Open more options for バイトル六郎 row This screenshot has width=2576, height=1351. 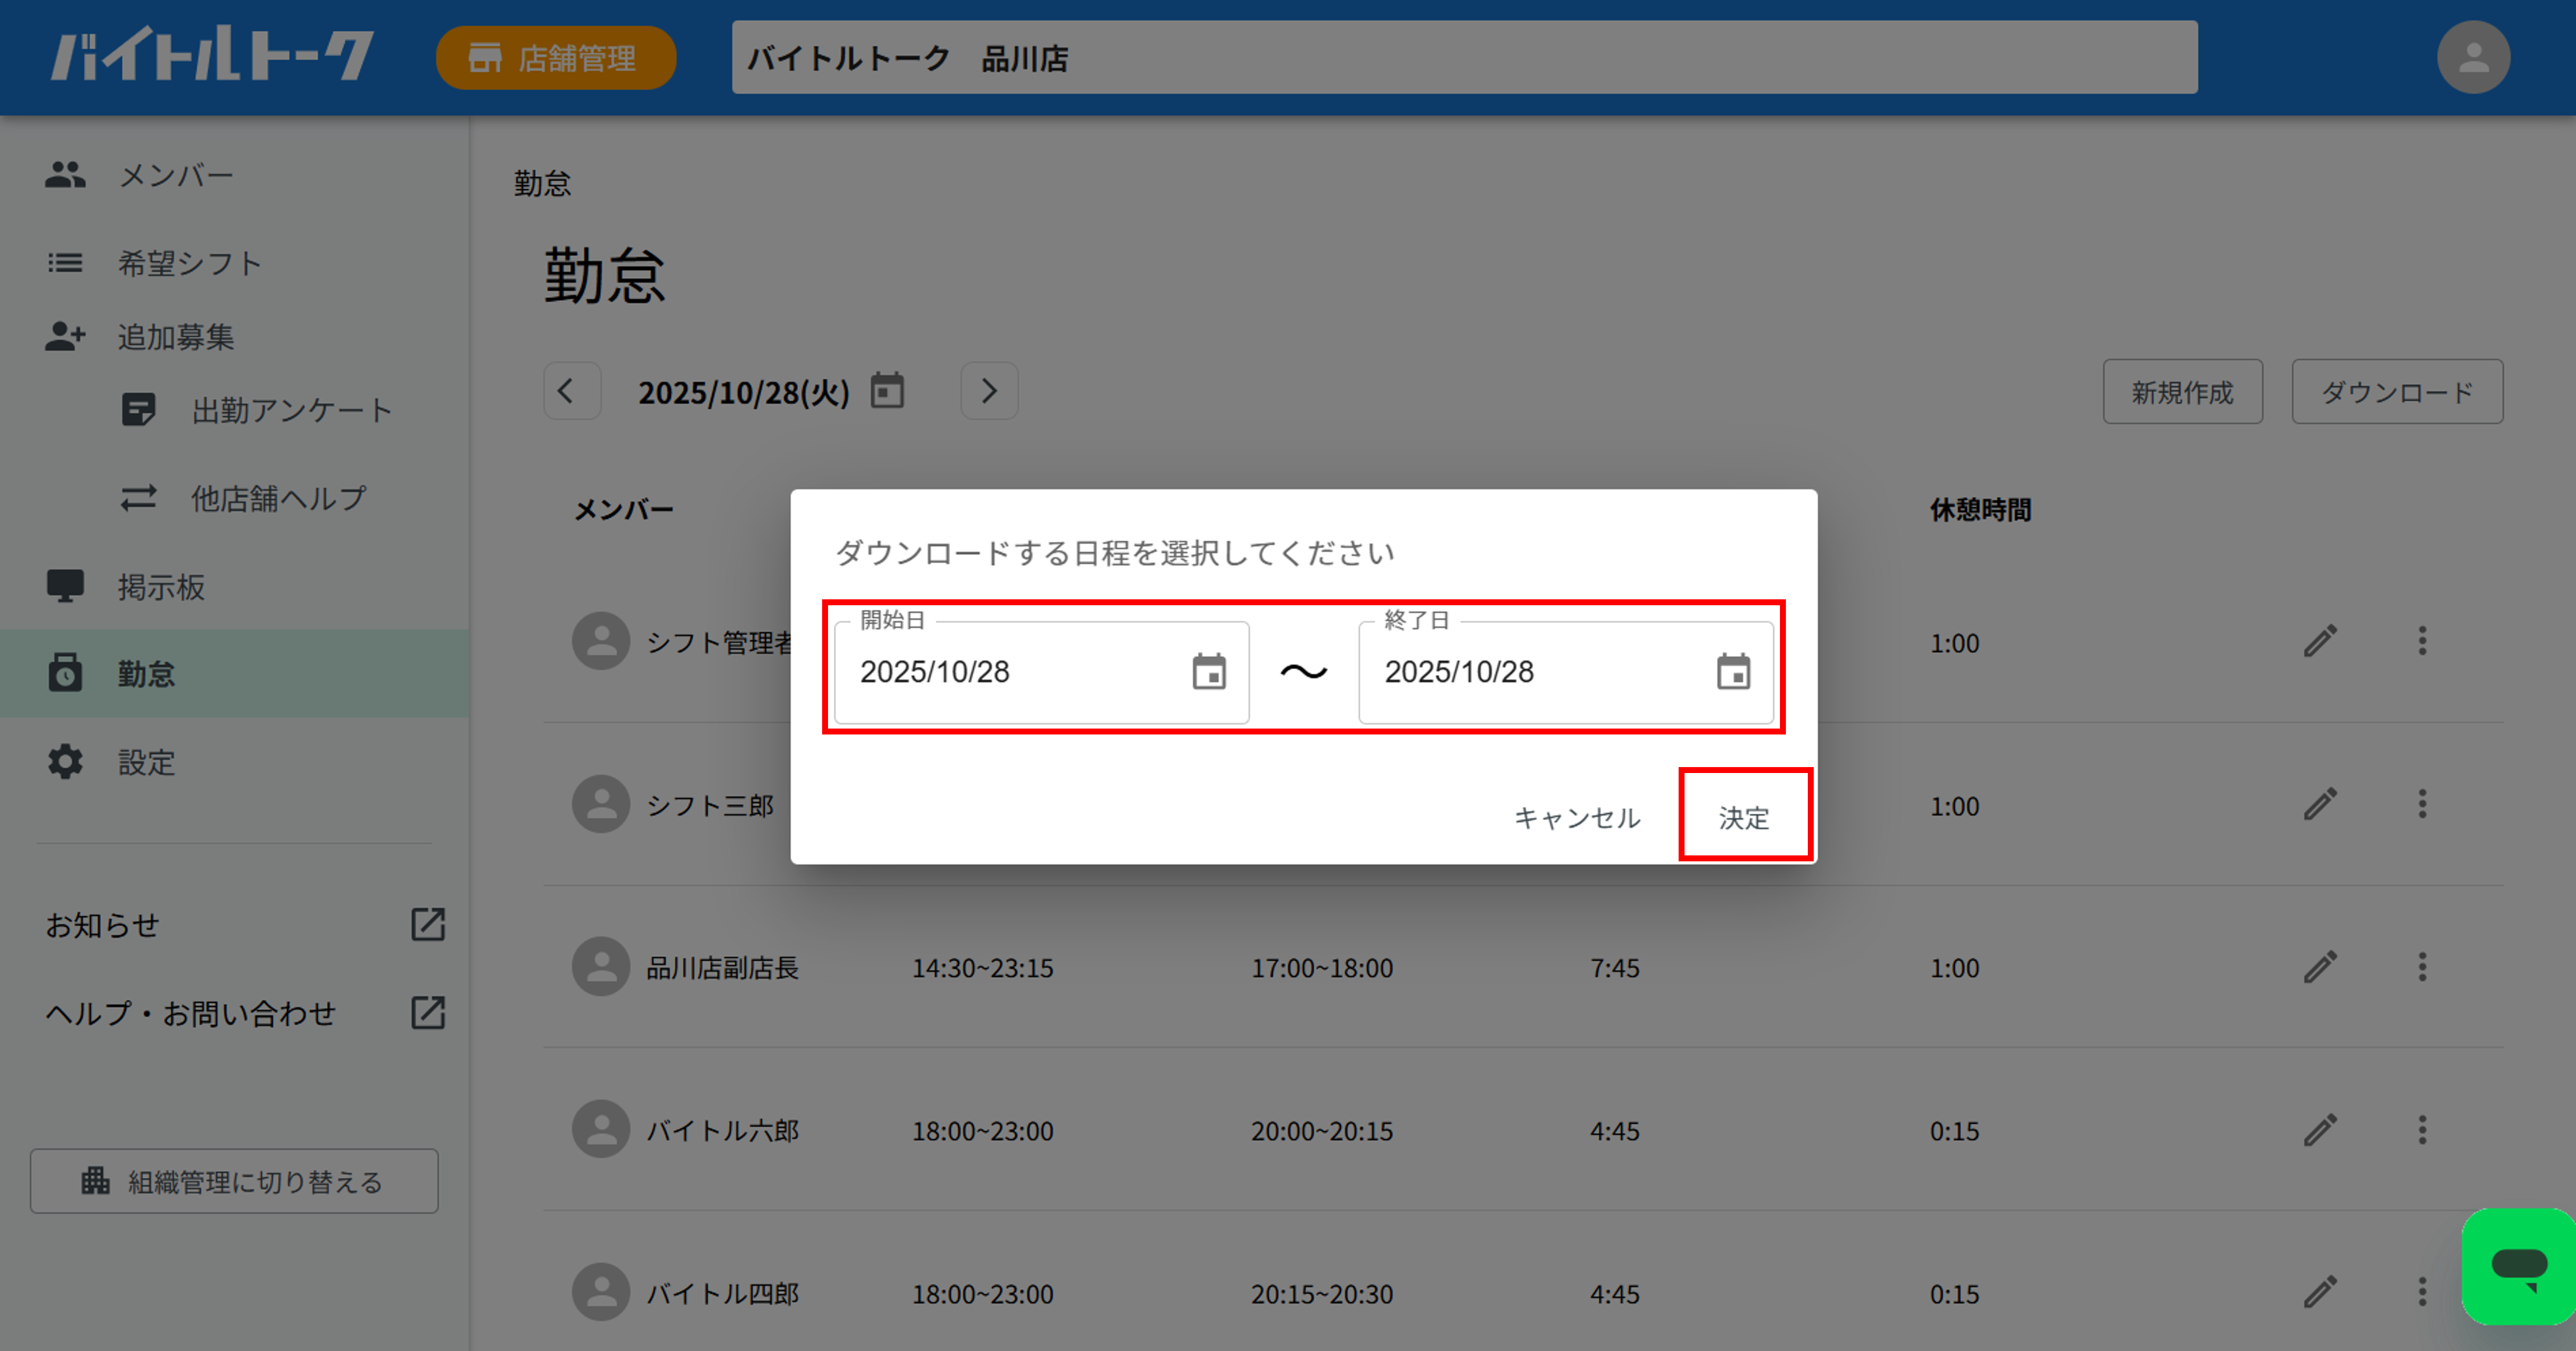pos(2422,1130)
